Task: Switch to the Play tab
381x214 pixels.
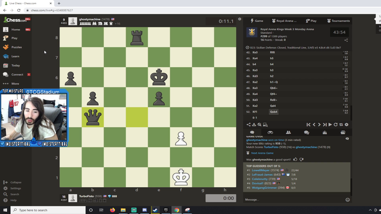Action: [311, 21]
